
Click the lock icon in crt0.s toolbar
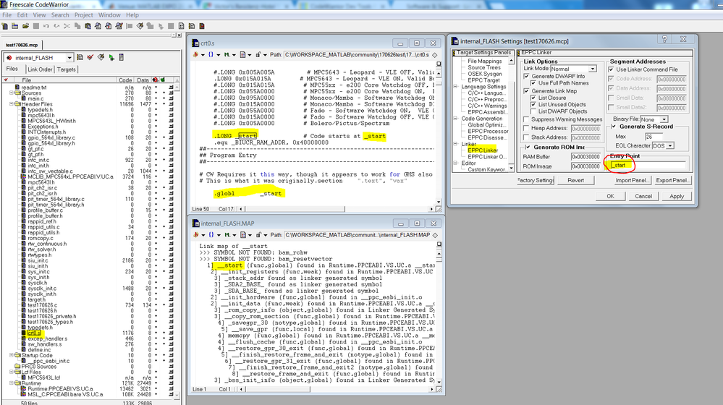(x=260, y=55)
